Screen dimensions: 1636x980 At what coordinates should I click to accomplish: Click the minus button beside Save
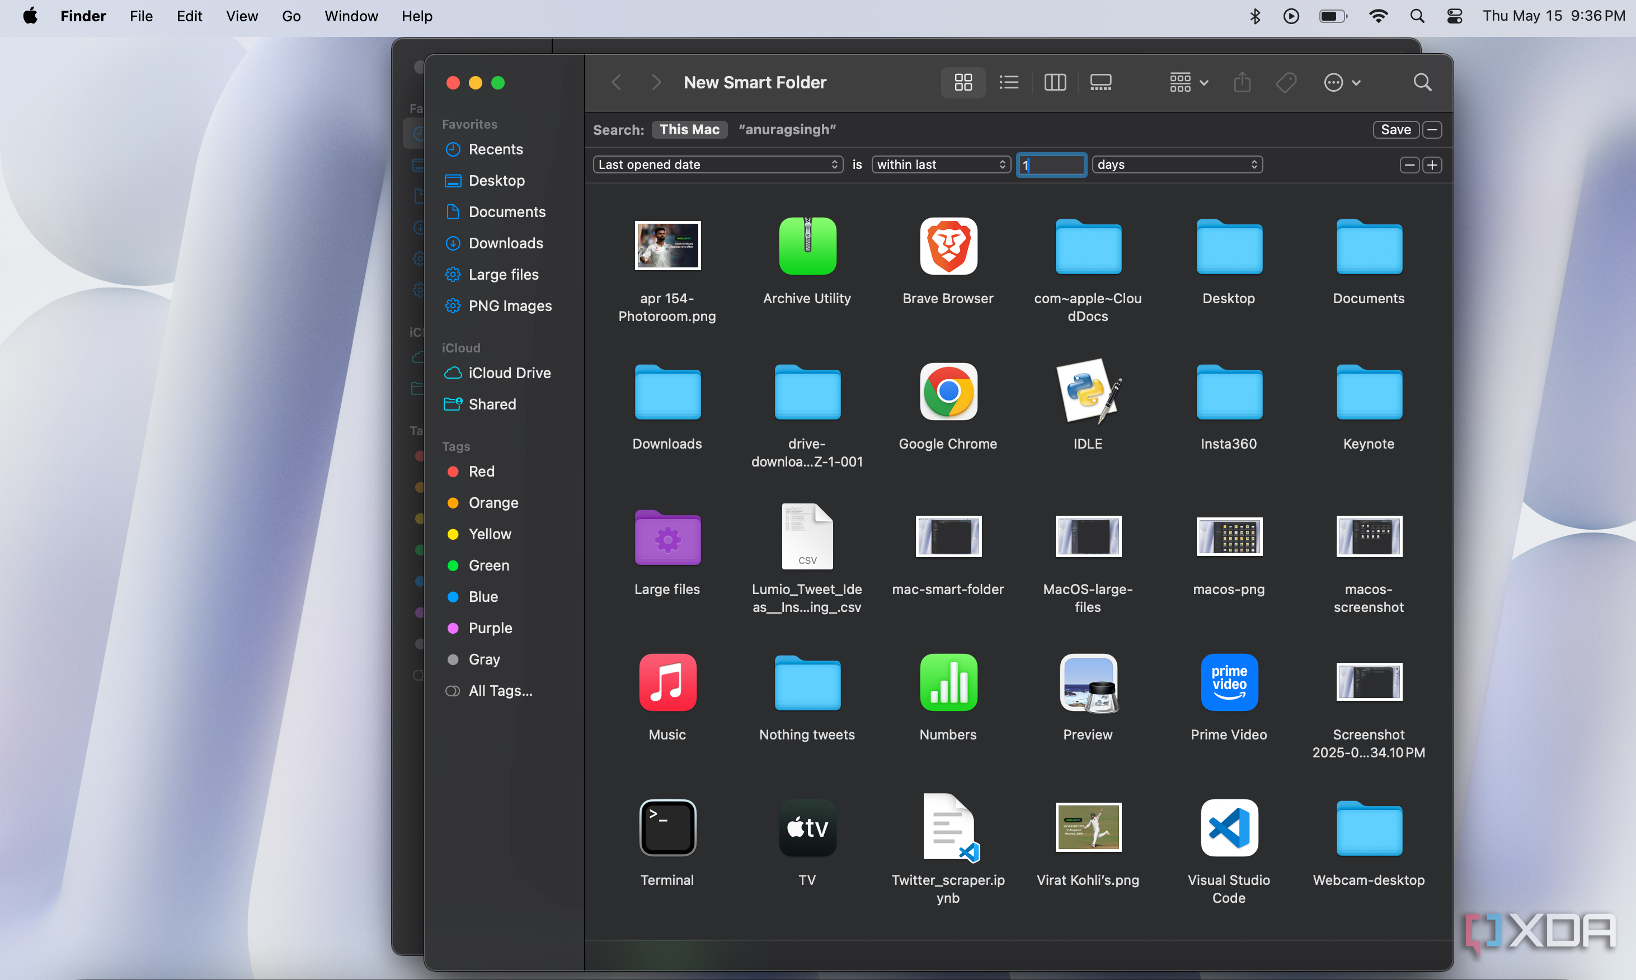[x=1432, y=129]
